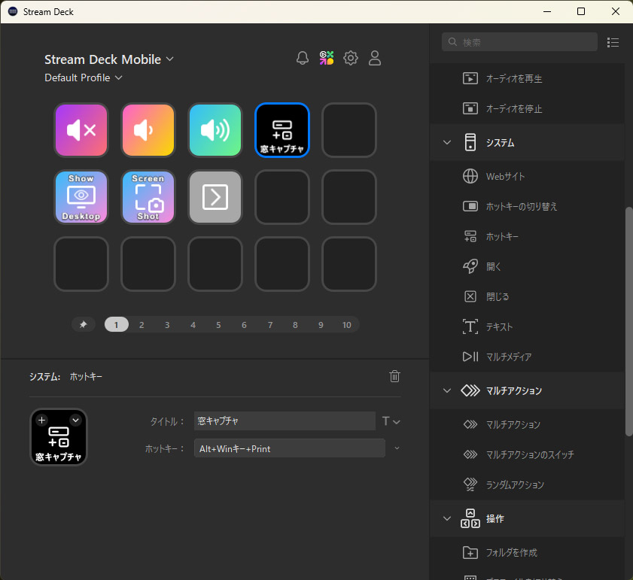This screenshot has width=633, height=580.
Task: Collapse the システム category
Action: point(447,142)
